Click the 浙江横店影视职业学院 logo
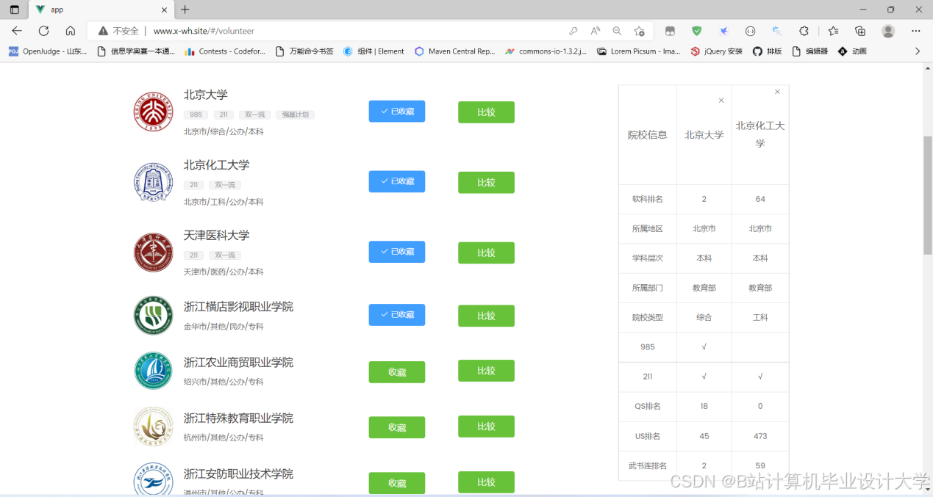Image resolution: width=933 pixels, height=497 pixels. [153, 316]
